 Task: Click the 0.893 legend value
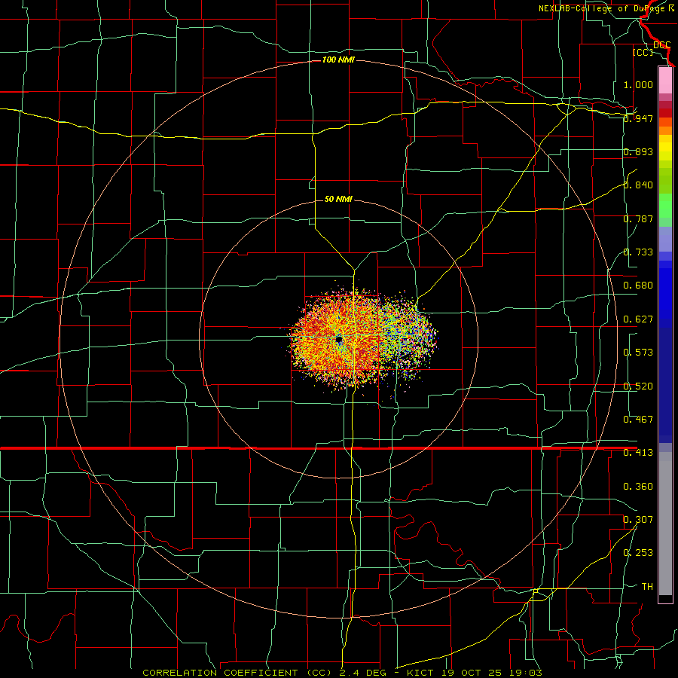(638, 151)
